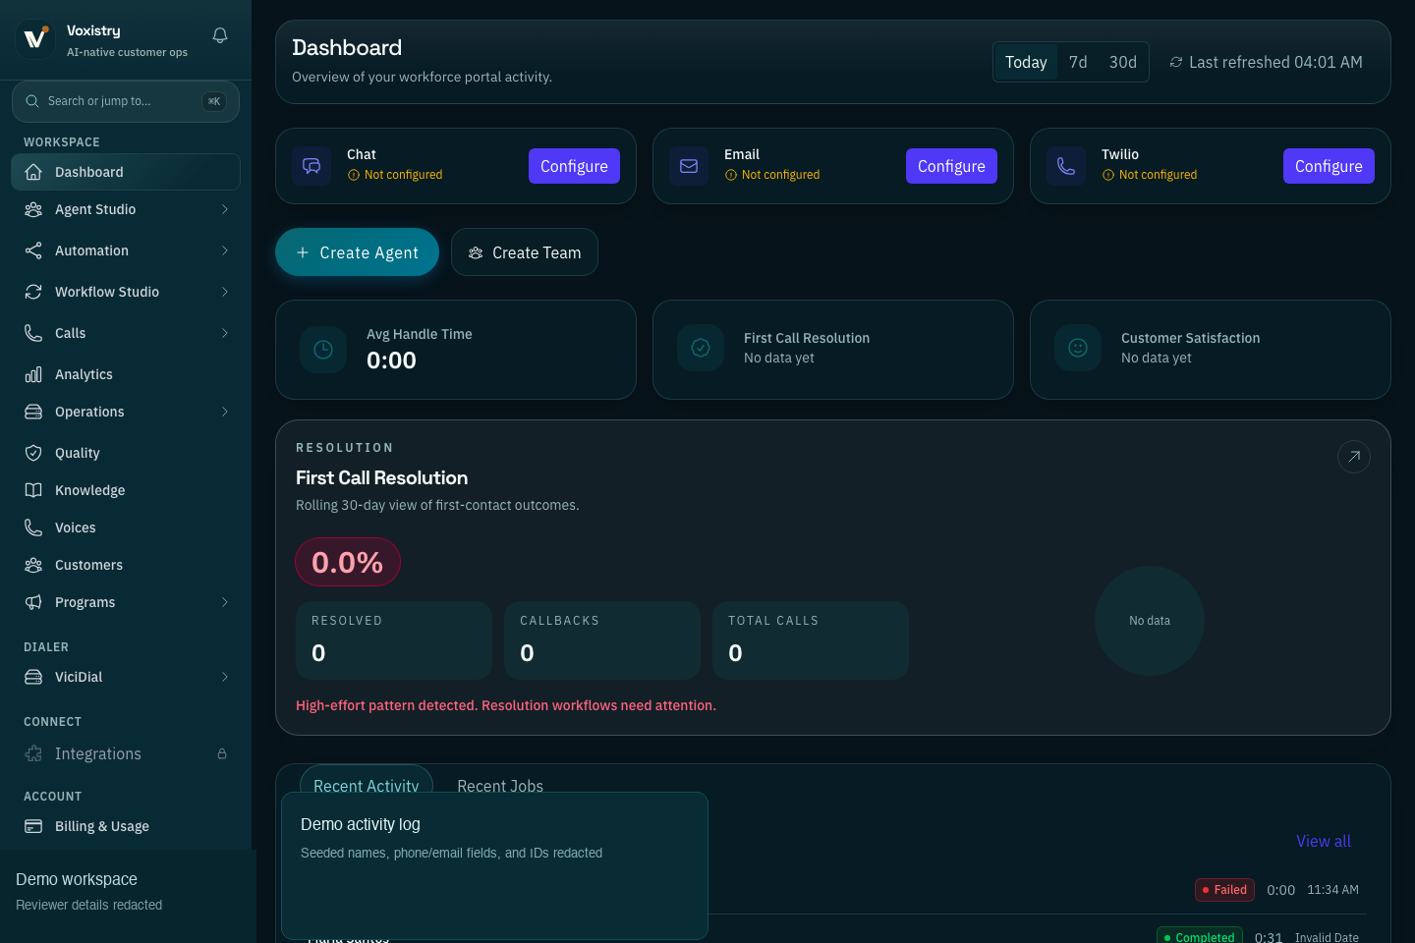Click the No data chart circle
1415x943 pixels.
1150,621
